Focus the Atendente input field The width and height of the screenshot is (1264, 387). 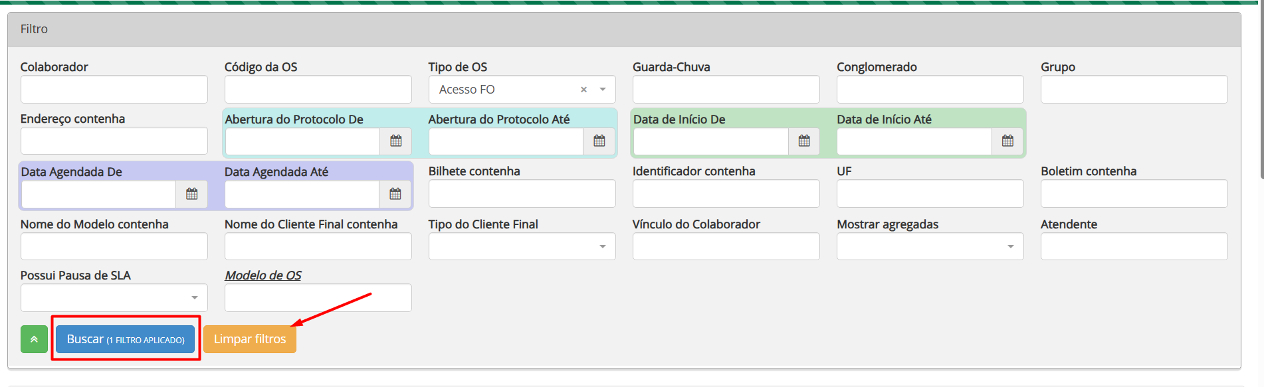pos(1134,246)
